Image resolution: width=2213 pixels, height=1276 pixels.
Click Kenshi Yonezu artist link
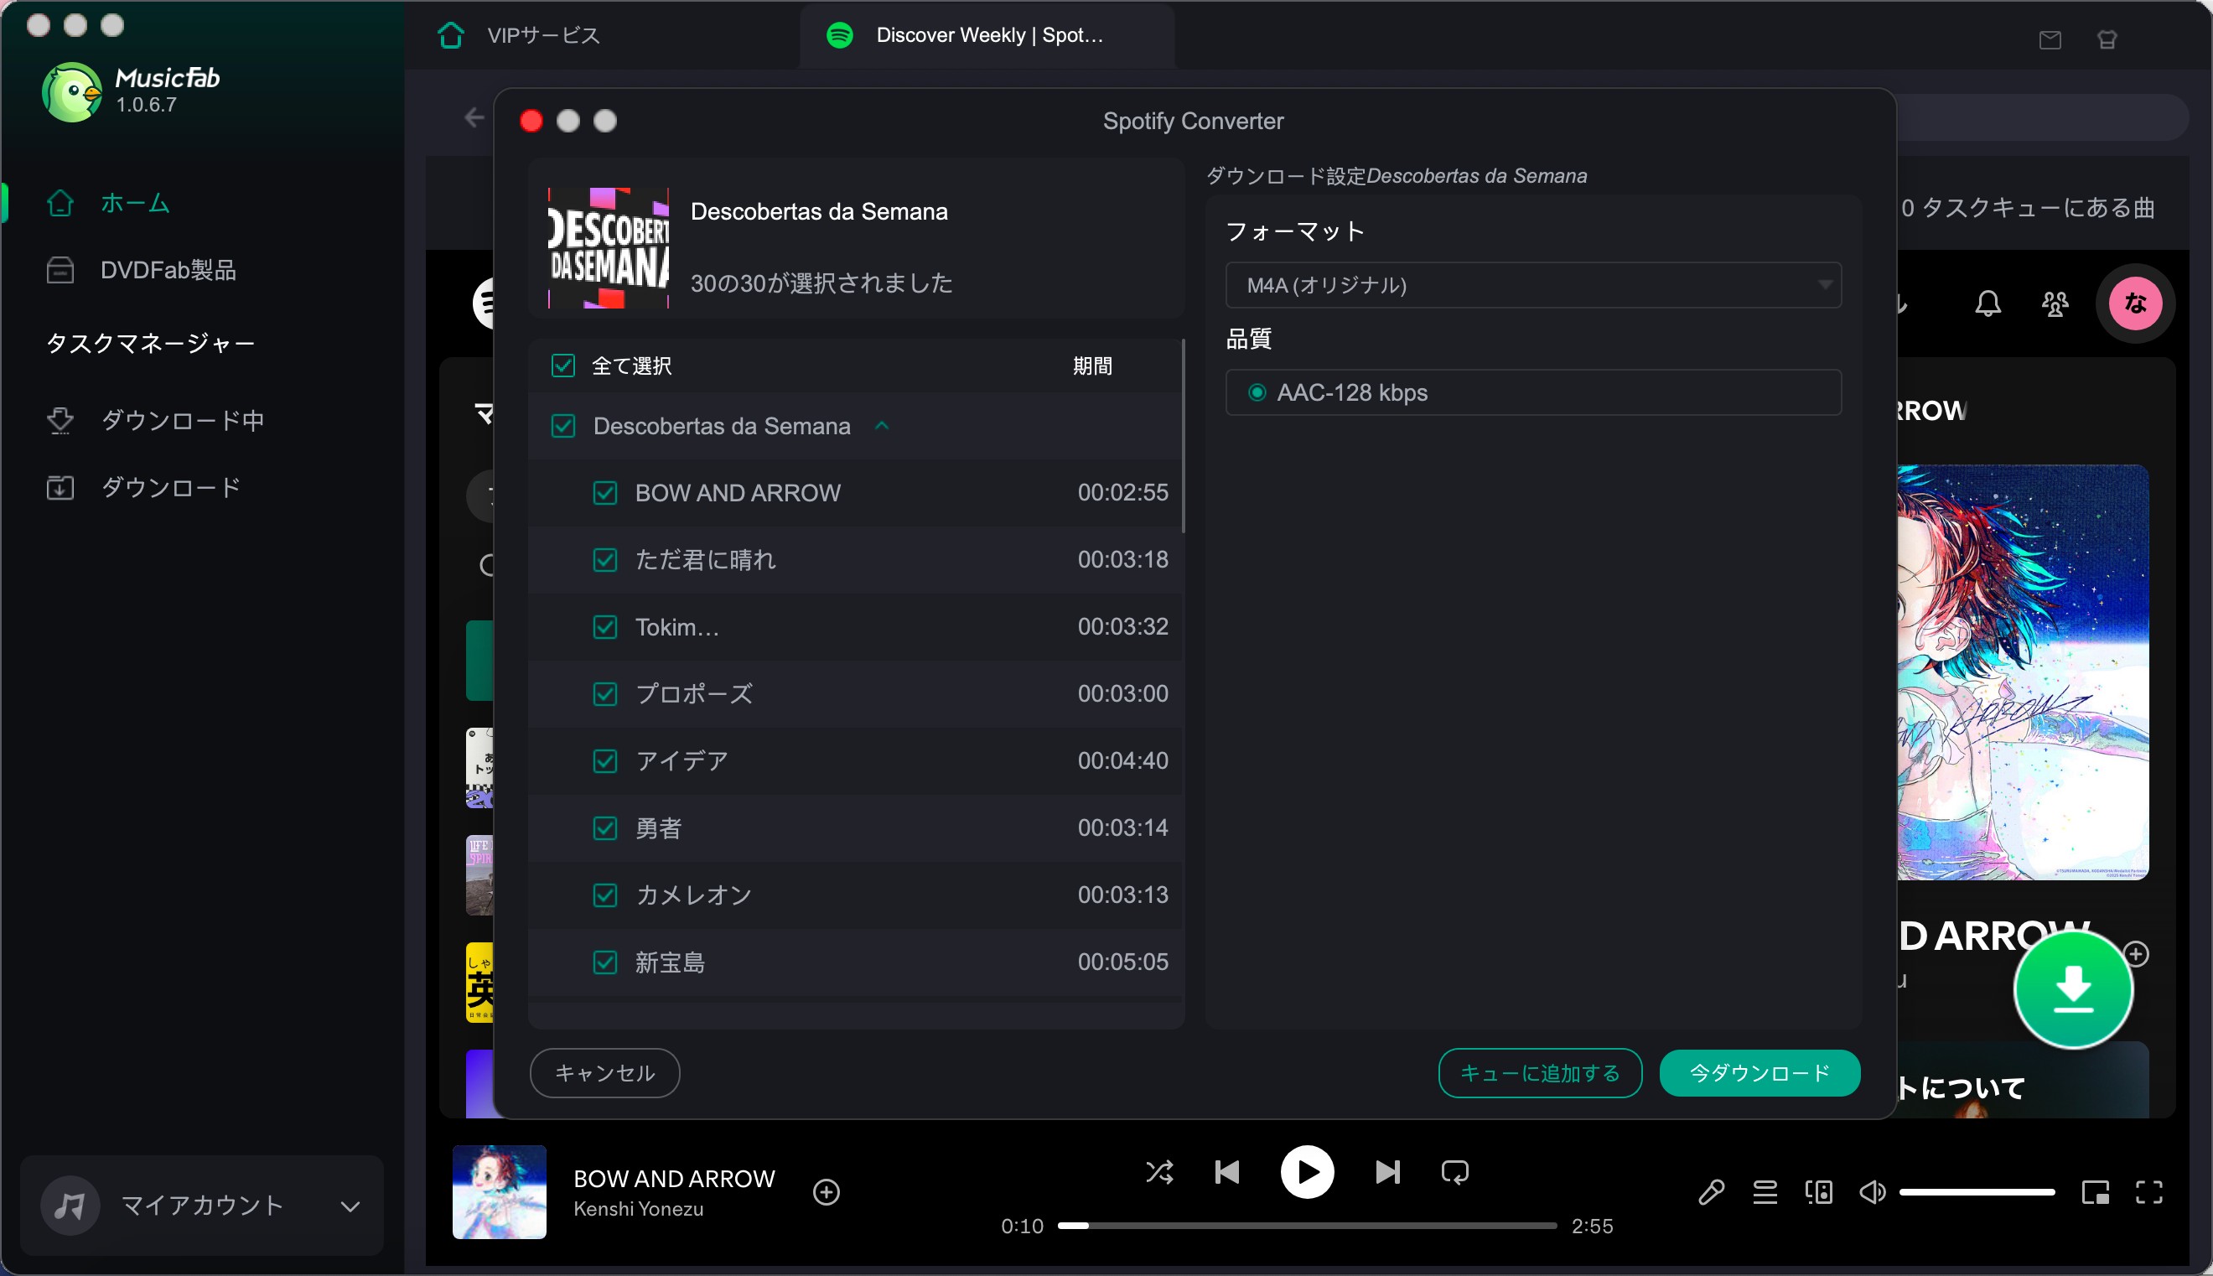(638, 1209)
